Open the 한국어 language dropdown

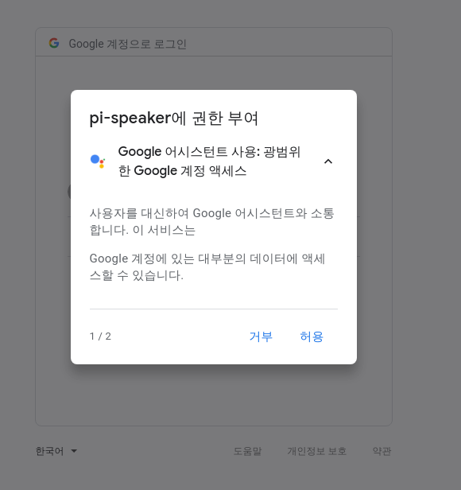[56, 451]
